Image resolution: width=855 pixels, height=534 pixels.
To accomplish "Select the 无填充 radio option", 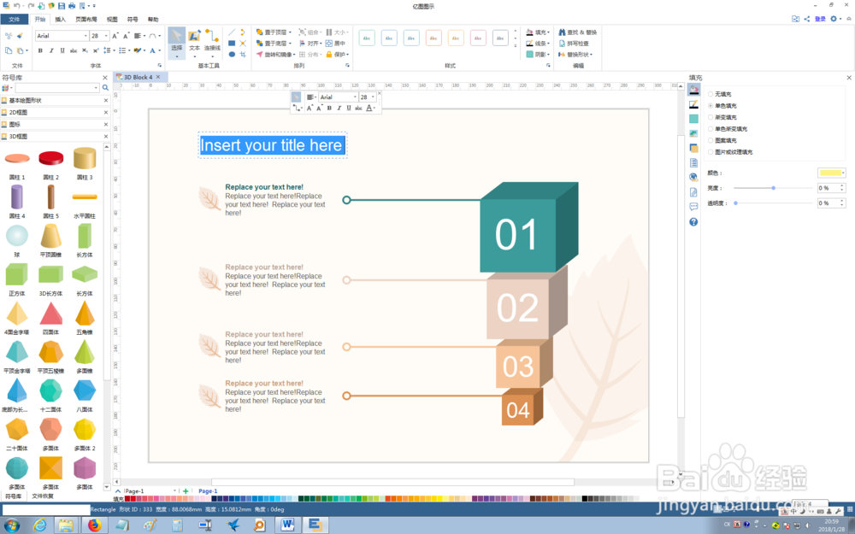I will click(x=711, y=94).
